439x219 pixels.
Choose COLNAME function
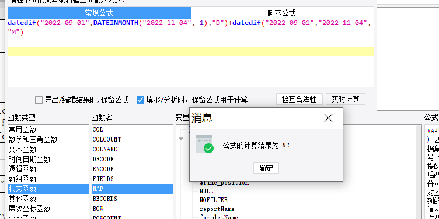(133, 150)
